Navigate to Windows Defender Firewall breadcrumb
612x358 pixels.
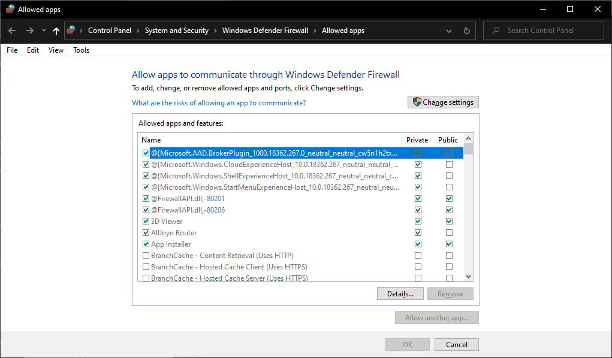(265, 31)
